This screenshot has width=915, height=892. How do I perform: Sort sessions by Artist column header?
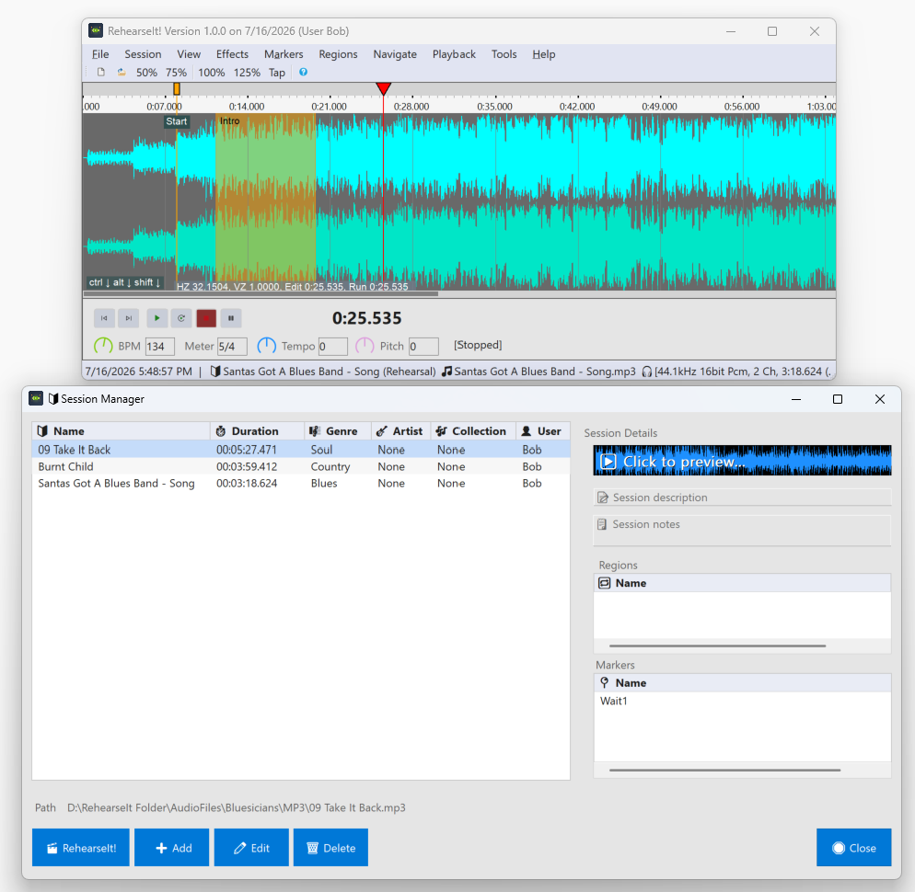(x=401, y=431)
